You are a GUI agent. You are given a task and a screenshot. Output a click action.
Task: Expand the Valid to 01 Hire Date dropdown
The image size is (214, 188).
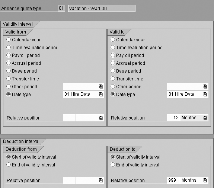point(188,94)
